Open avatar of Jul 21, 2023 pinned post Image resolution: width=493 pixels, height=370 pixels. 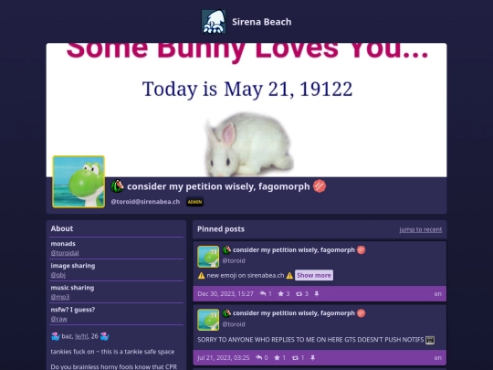pyautogui.click(x=208, y=320)
